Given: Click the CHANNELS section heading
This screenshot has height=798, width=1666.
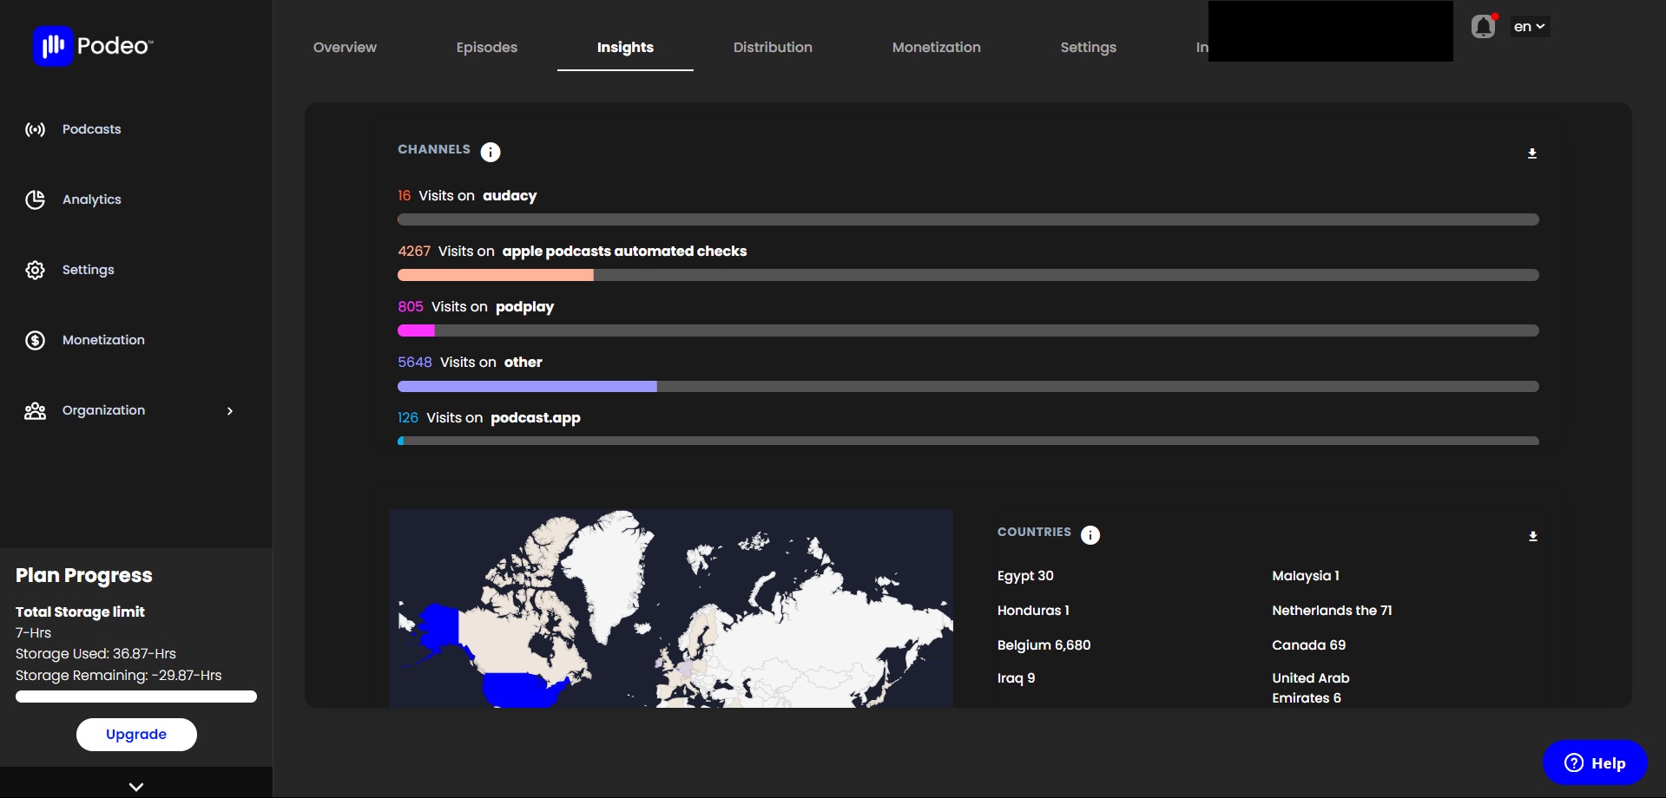Looking at the screenshot, I should click(434, 149).
